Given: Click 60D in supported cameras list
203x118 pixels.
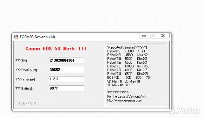Looking at the screenshot, I should point(139,78).
